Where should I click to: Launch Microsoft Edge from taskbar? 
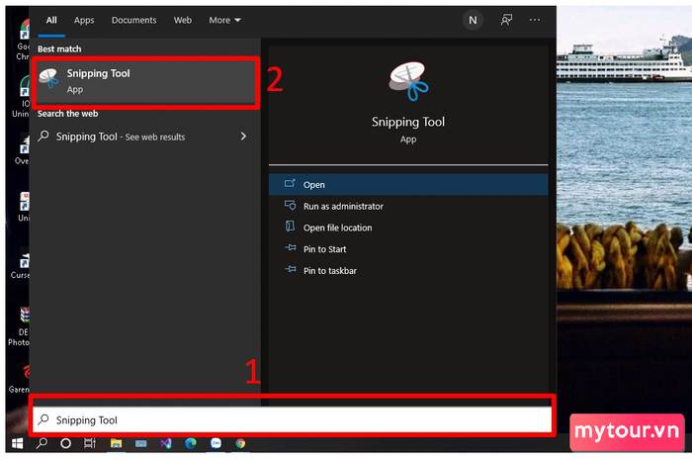point(191,443)
